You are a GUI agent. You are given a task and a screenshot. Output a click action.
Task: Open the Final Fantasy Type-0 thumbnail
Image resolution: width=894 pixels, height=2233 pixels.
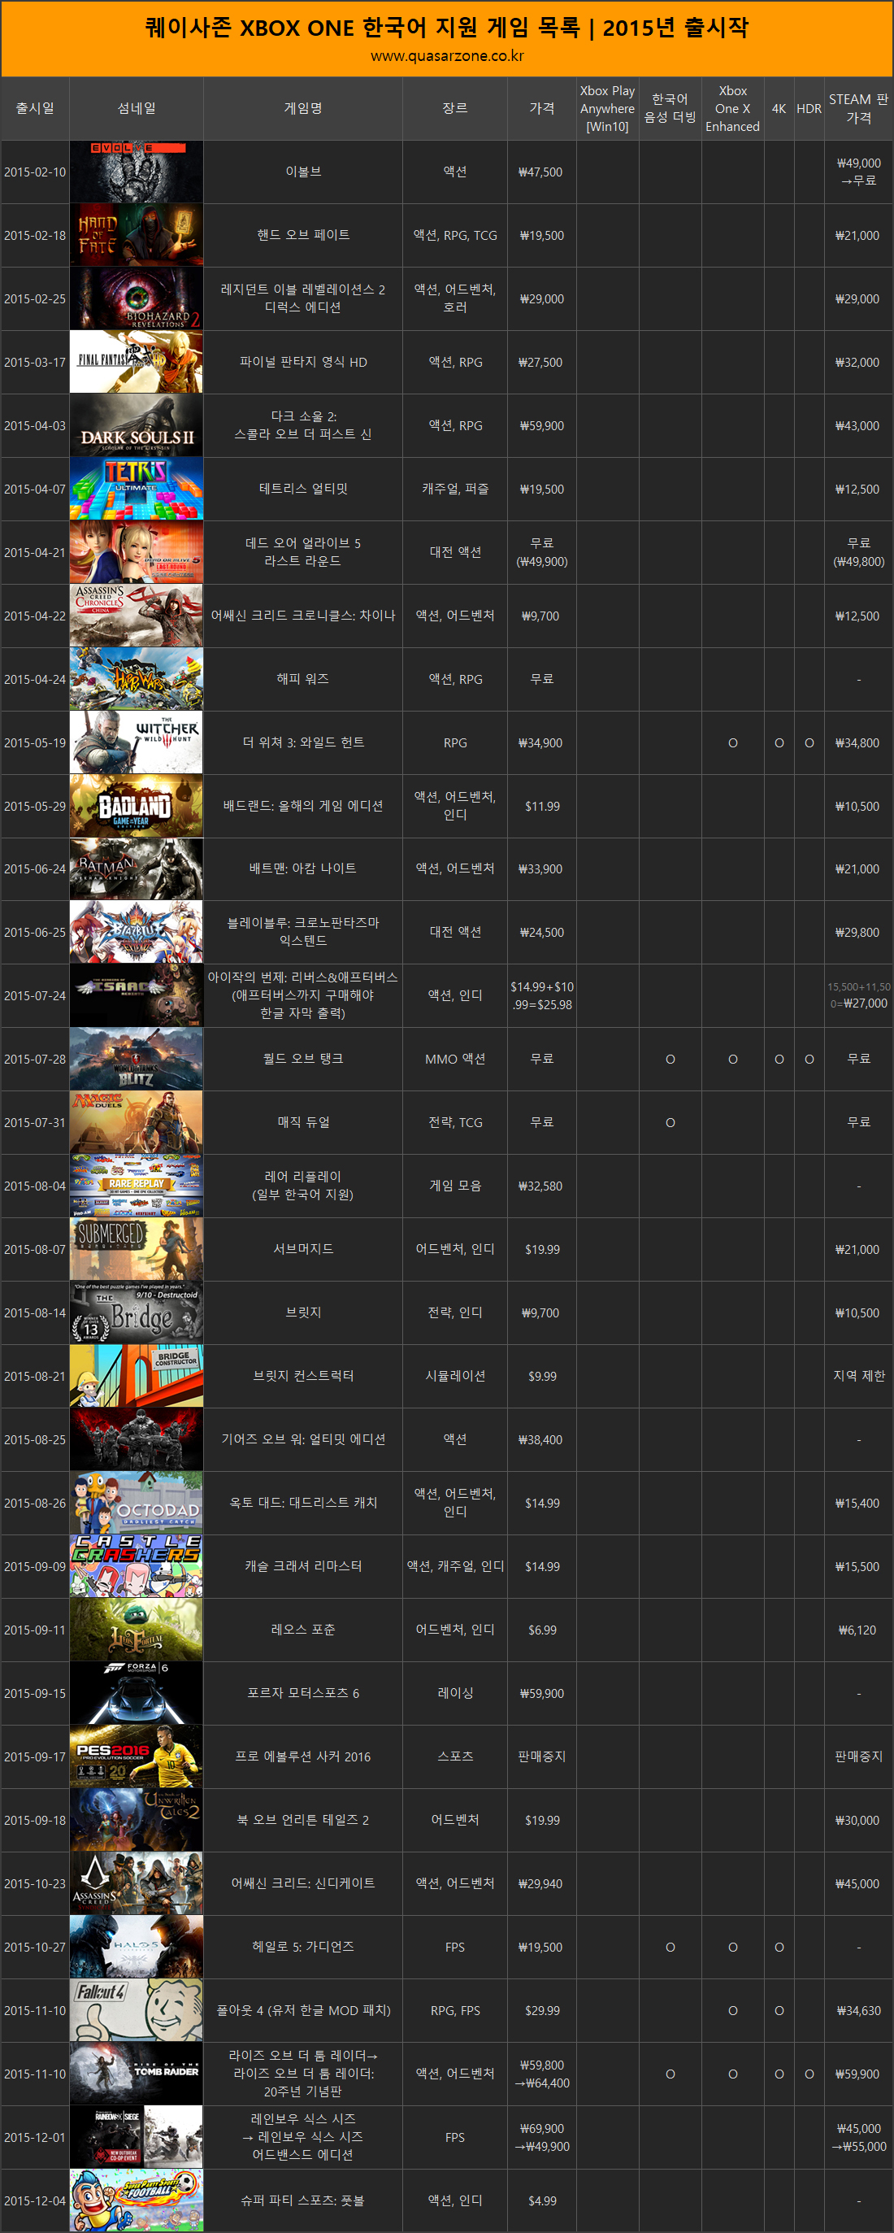pos(137,362)
